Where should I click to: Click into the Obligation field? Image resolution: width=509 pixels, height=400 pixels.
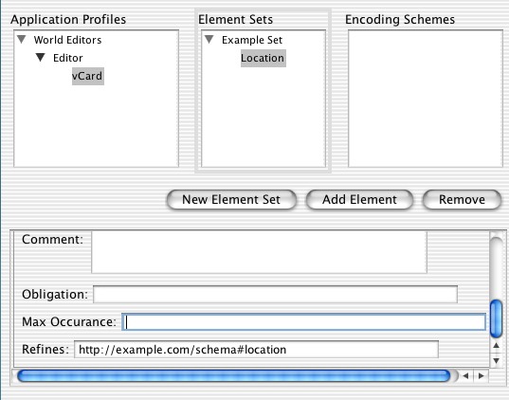[275, 295]
